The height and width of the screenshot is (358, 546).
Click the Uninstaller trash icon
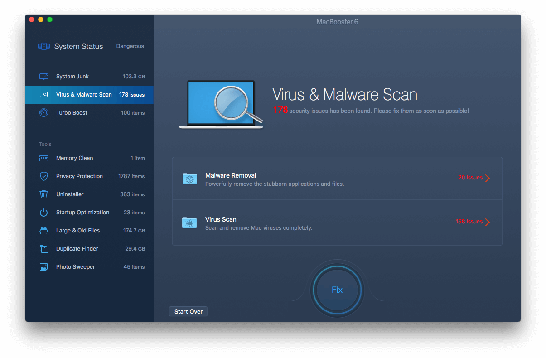[x=44, y=194]
